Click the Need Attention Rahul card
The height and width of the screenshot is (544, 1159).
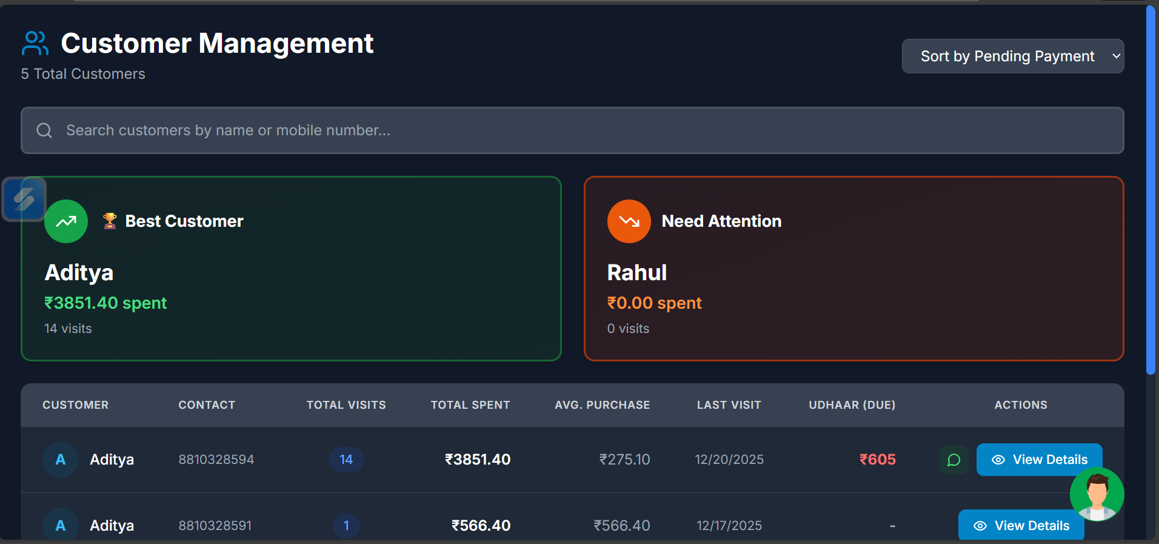click(x=853, y=285)
